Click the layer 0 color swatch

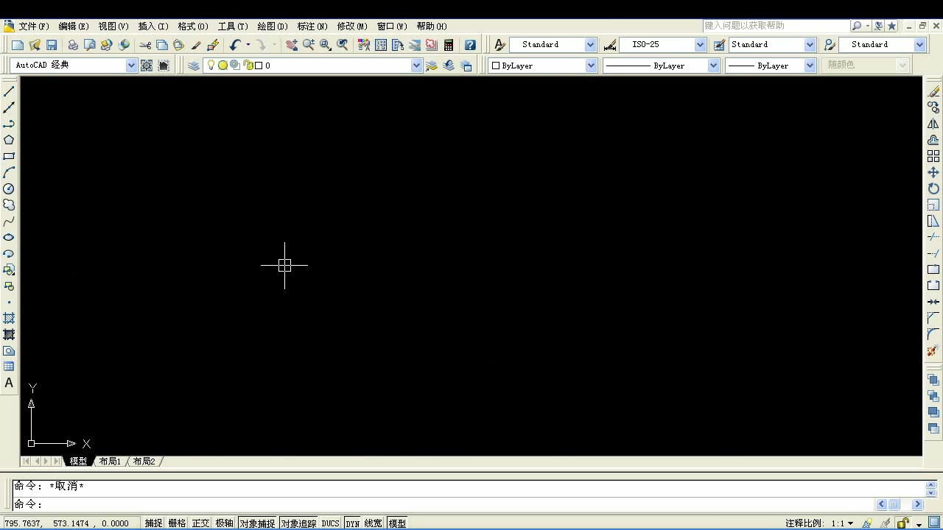pyautogui.click(x=259, y=66)
